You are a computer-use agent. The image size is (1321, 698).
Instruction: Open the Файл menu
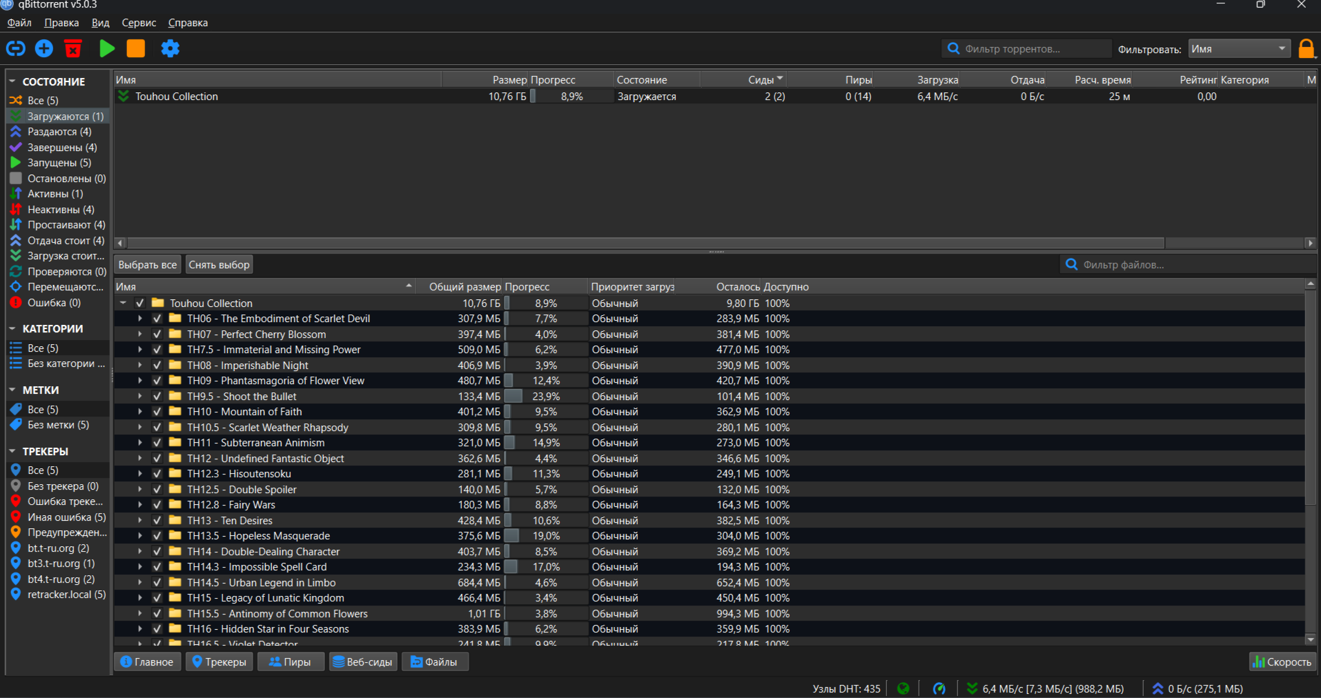(x=19, y=23)
